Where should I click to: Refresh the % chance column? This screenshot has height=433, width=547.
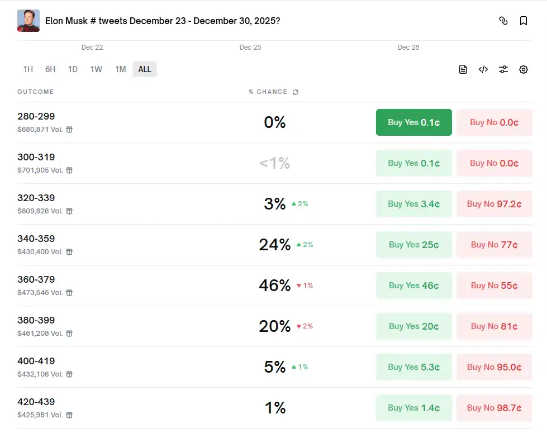point(296,92)
